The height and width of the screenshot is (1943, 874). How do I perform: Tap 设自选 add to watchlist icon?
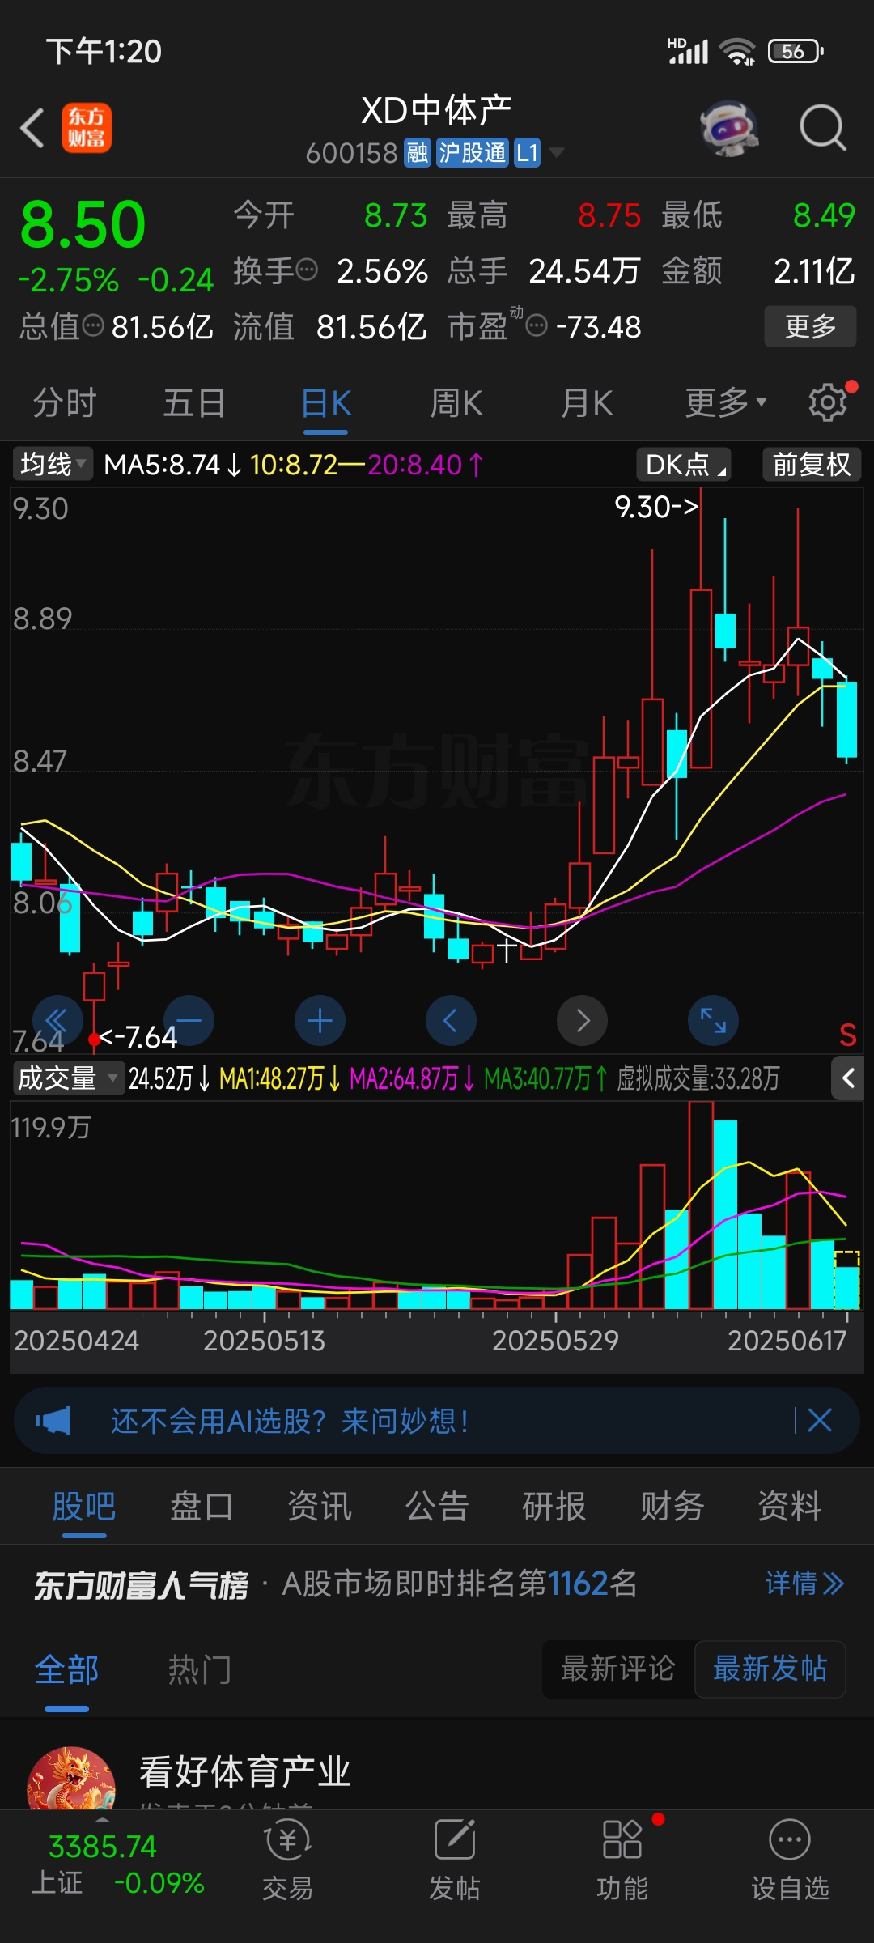[790, 1860]
